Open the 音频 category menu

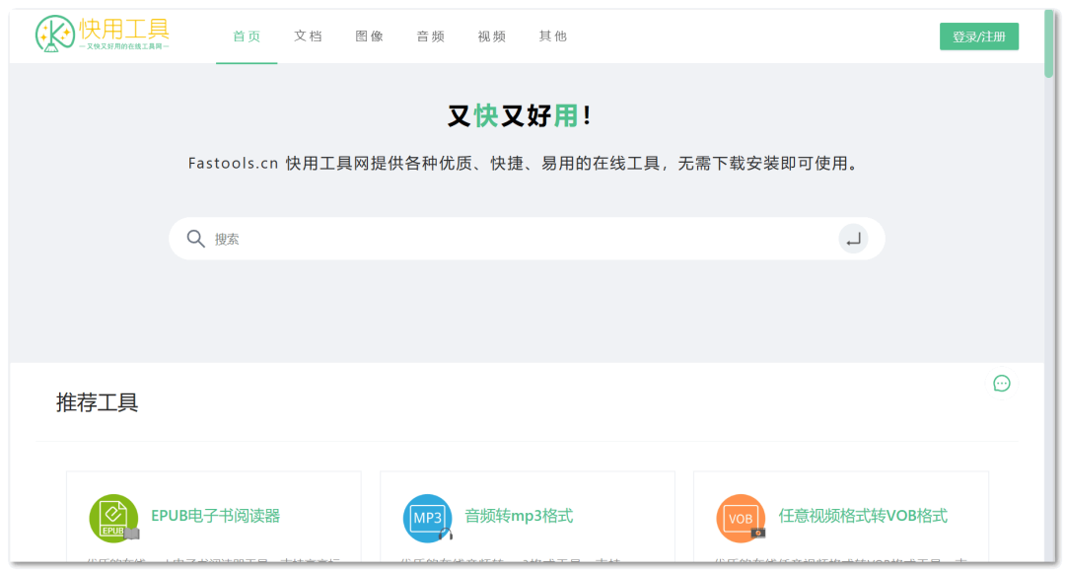tap(430, 36)
